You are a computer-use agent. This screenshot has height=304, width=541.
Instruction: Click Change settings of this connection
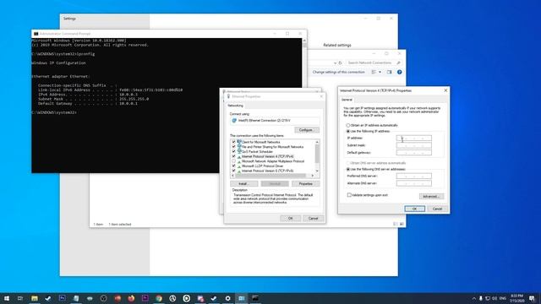(x=338, y=72)
